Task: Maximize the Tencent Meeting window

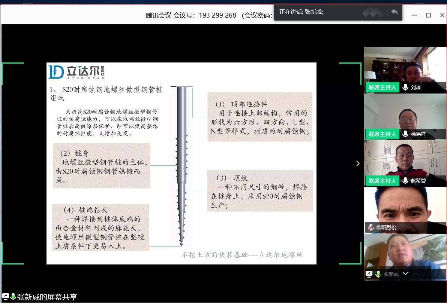Action: pyautogui.click(x=428, y=15)
